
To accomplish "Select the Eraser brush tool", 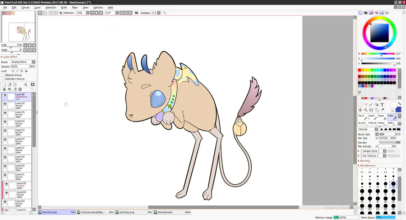I will [x=382, y=117].
